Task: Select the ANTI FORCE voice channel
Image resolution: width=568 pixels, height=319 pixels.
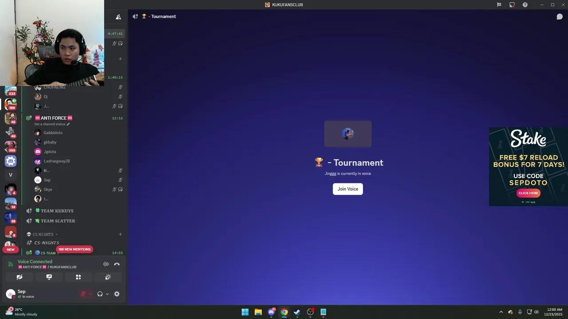Action: [53, 118]
